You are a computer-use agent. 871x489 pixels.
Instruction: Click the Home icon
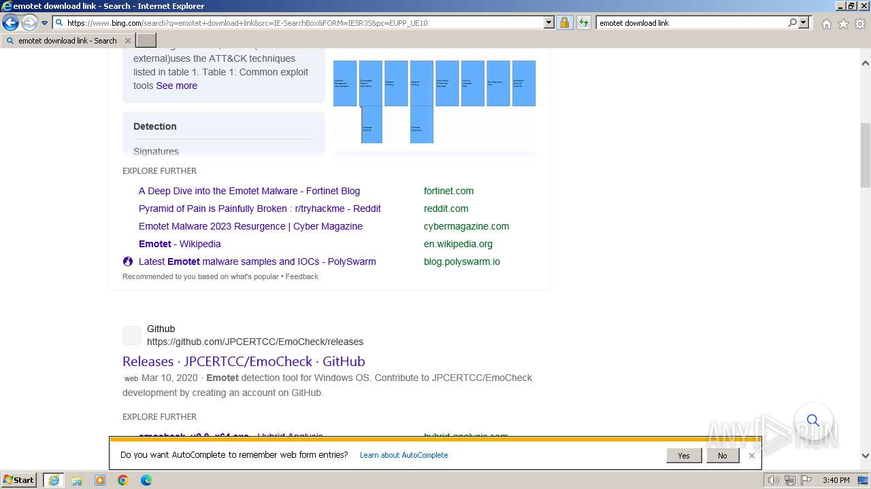(826, 24)
